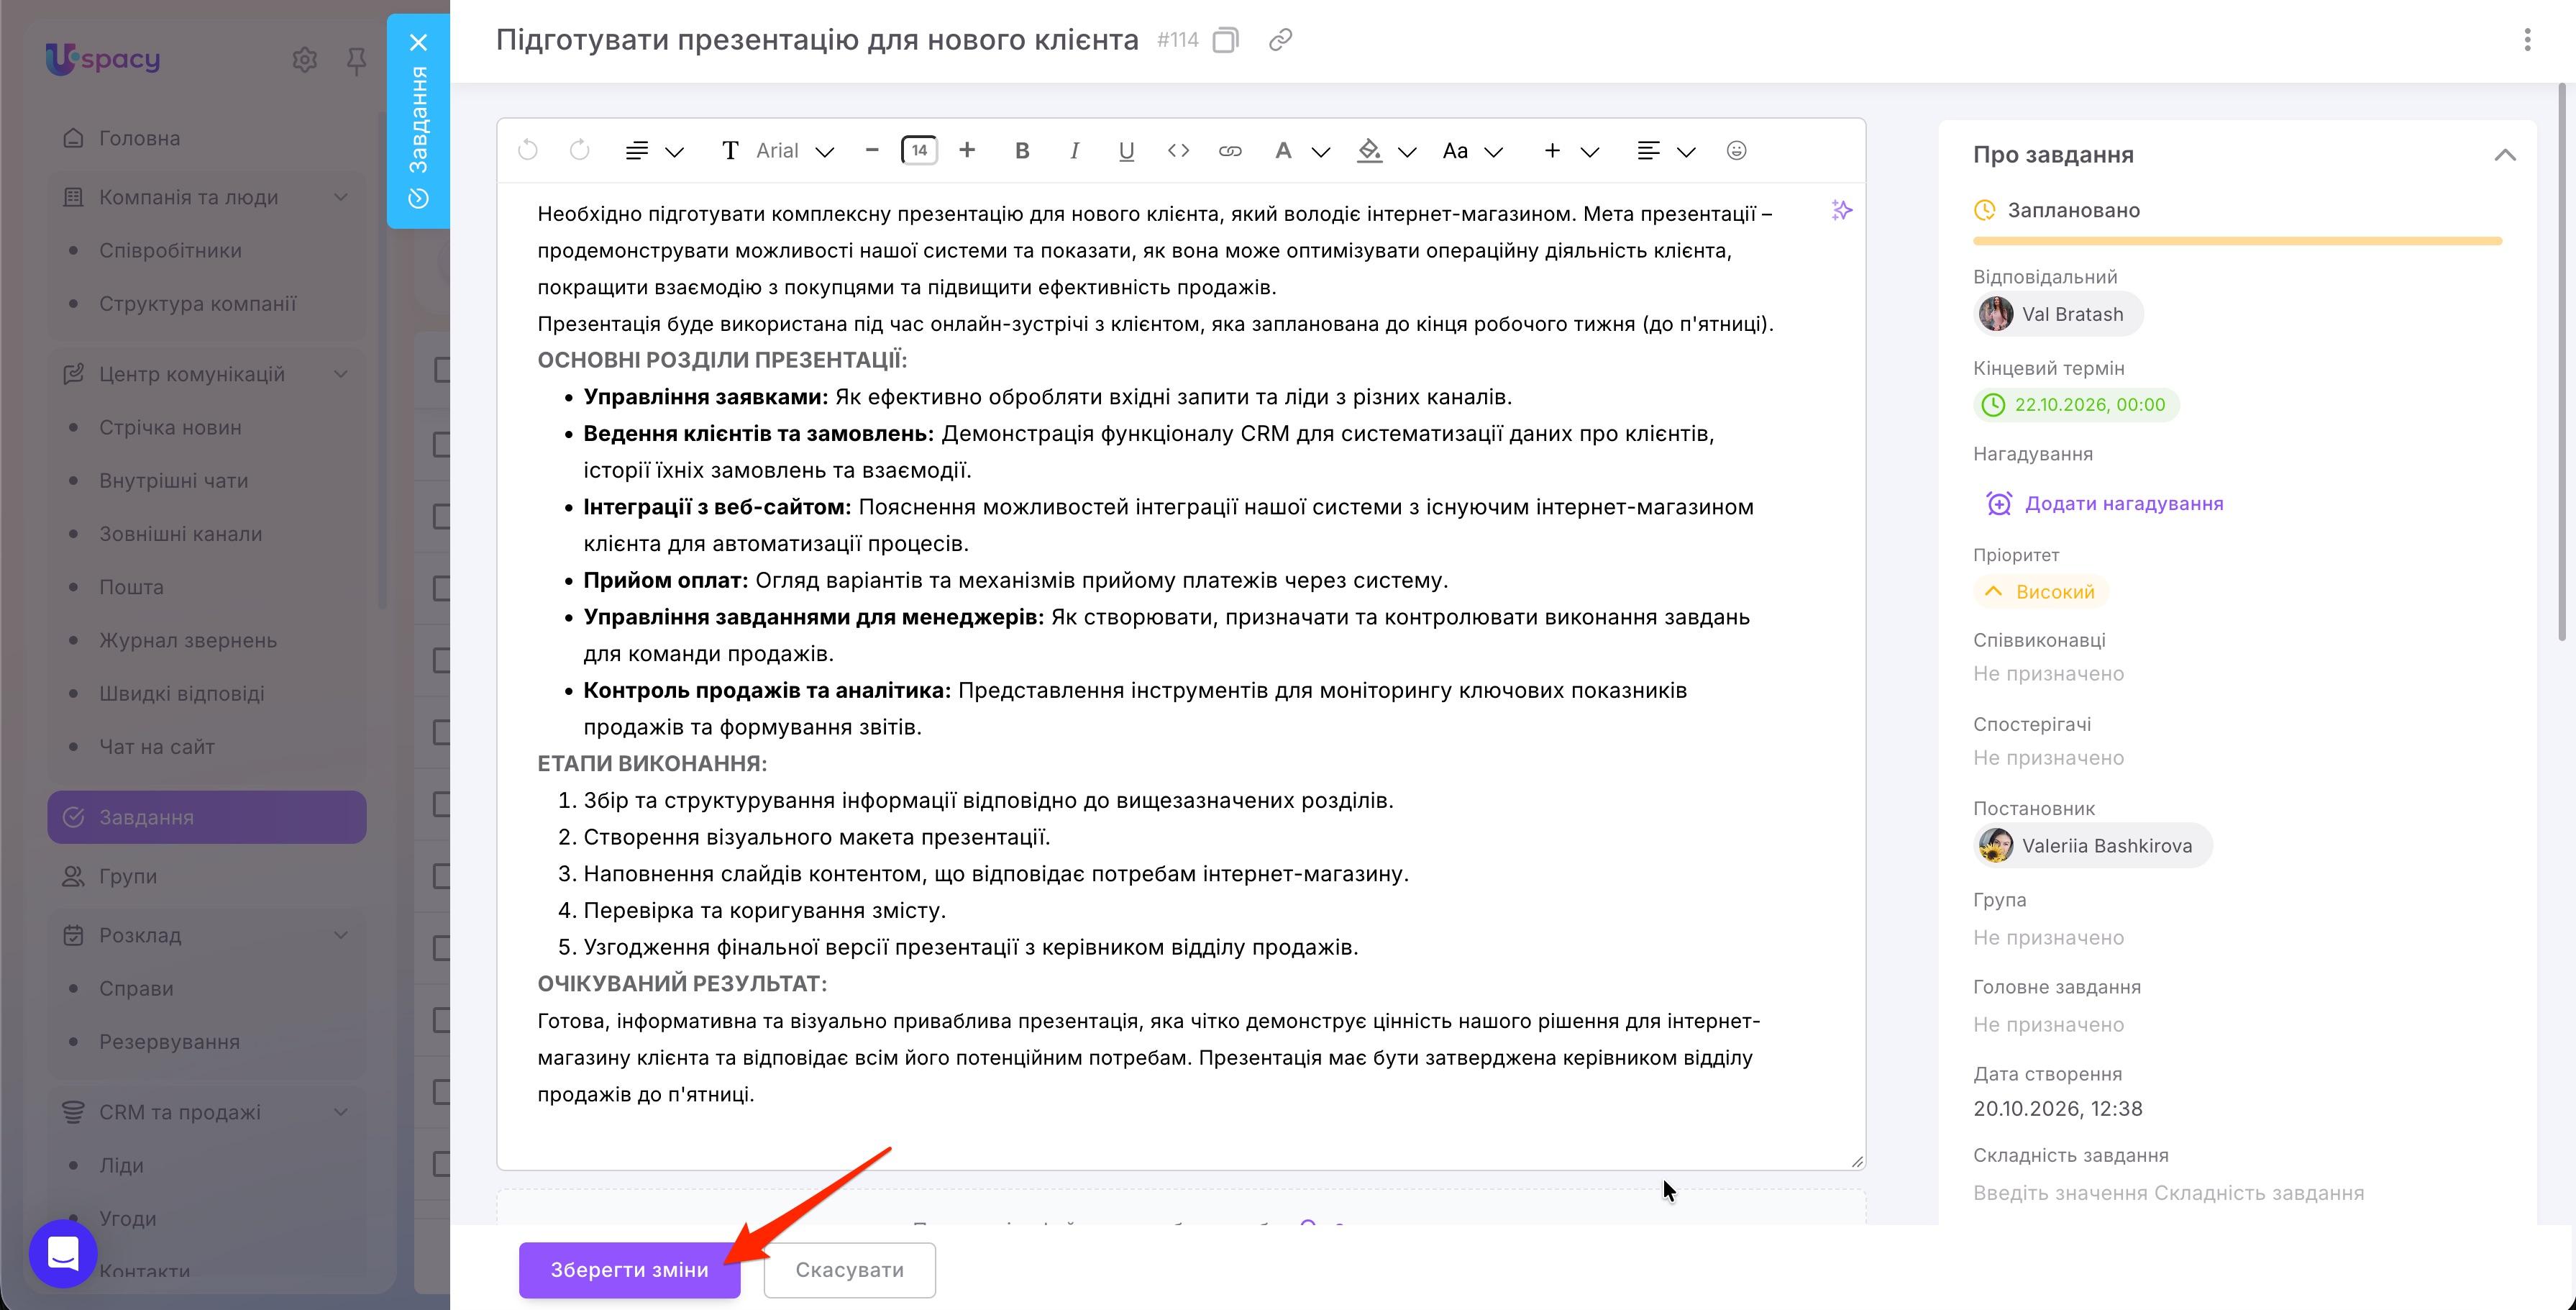
Task: Click task creator Valeriia Bashkirova
Action: [2092, 845]
